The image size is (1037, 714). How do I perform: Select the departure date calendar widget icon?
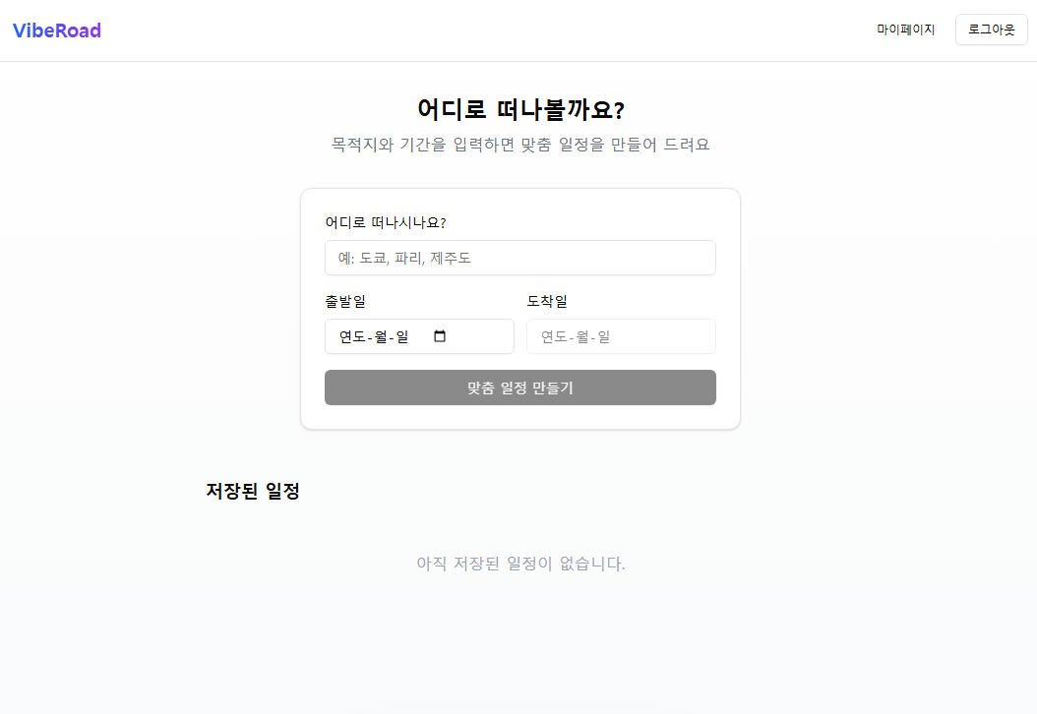tap(440, 336)
